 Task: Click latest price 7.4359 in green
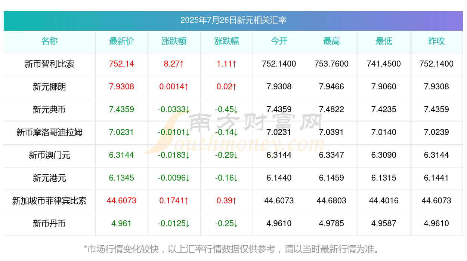click(121, 110)
